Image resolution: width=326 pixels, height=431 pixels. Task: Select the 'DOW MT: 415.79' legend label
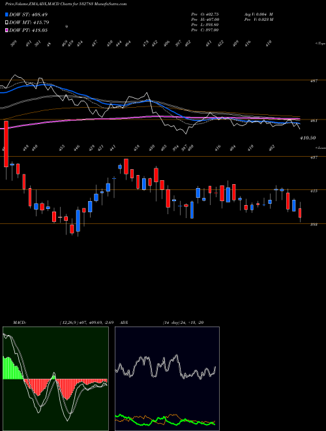[29, 22]
